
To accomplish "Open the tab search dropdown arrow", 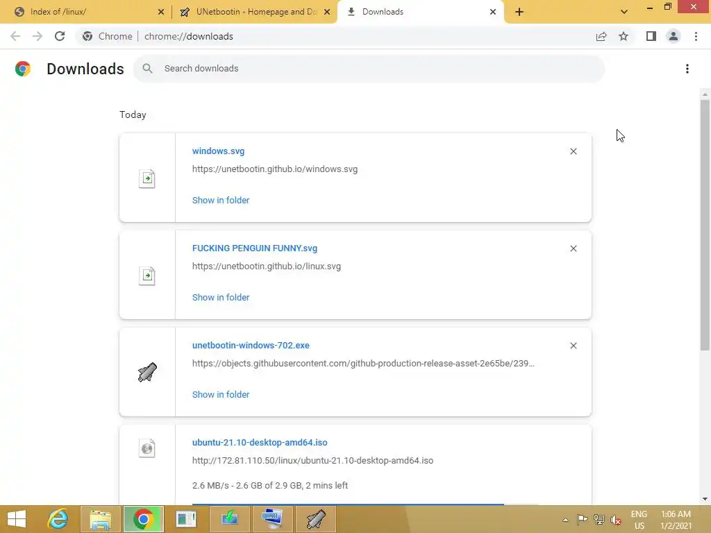I will 624,12.
